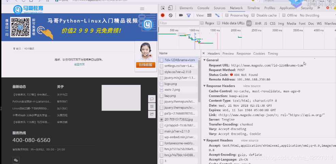Click view source next to Response Headers
The height and width of the screenshot is (164, 336).
252,86
